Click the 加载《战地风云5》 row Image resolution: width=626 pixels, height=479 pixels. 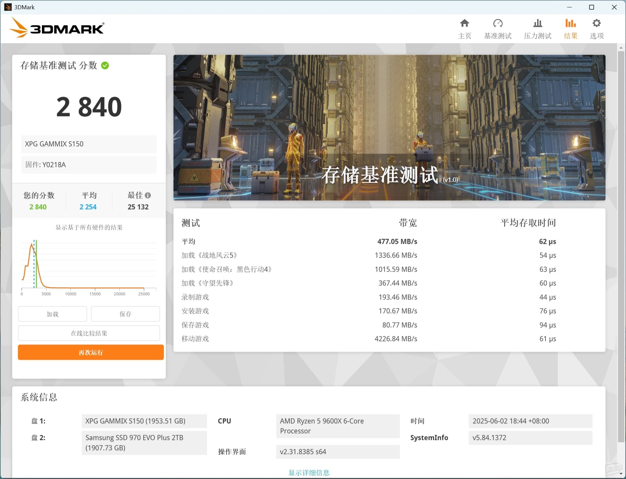[368, 255]
